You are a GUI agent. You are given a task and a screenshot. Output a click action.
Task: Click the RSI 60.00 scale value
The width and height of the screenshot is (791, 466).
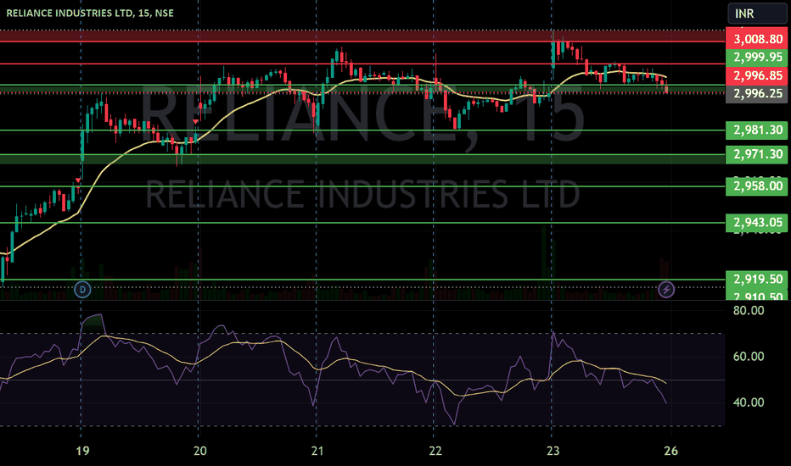click(748, 356)
